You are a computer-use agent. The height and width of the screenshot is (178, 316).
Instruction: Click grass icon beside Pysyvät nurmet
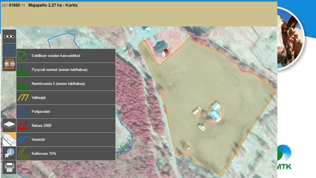23,72
